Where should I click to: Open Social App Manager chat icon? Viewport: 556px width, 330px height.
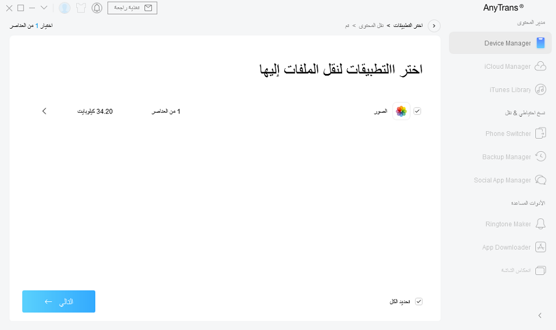click(x=541, y=180)
